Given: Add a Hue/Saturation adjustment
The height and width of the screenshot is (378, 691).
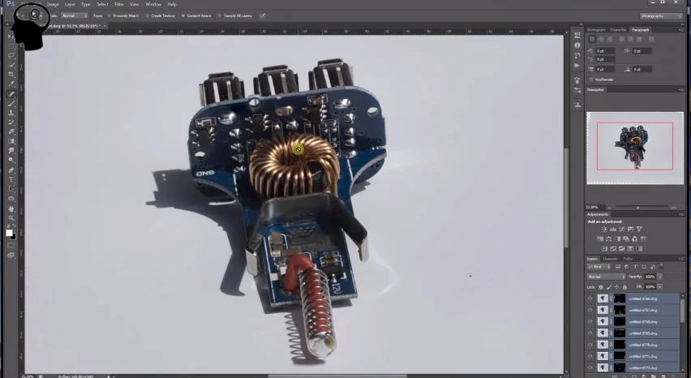Looking at the screenshot, I should 600,238.
